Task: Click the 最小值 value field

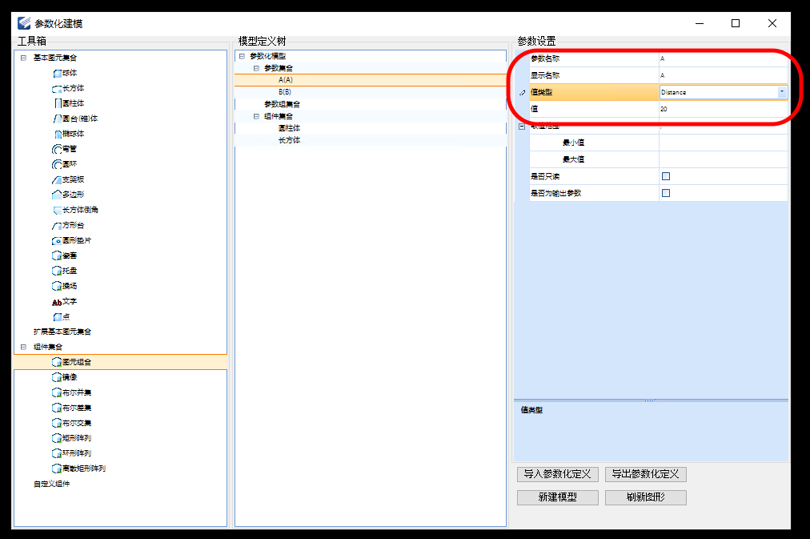Action: click(x=724, y=143)
